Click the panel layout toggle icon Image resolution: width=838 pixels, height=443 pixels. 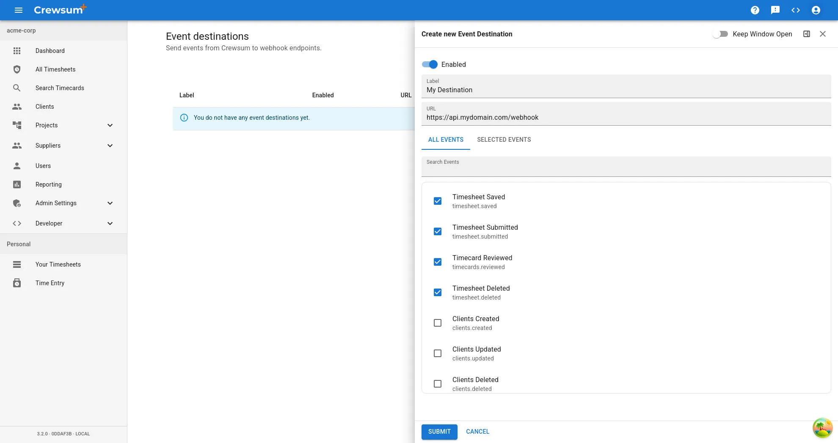pyautogui.click(x=806, y=34)
